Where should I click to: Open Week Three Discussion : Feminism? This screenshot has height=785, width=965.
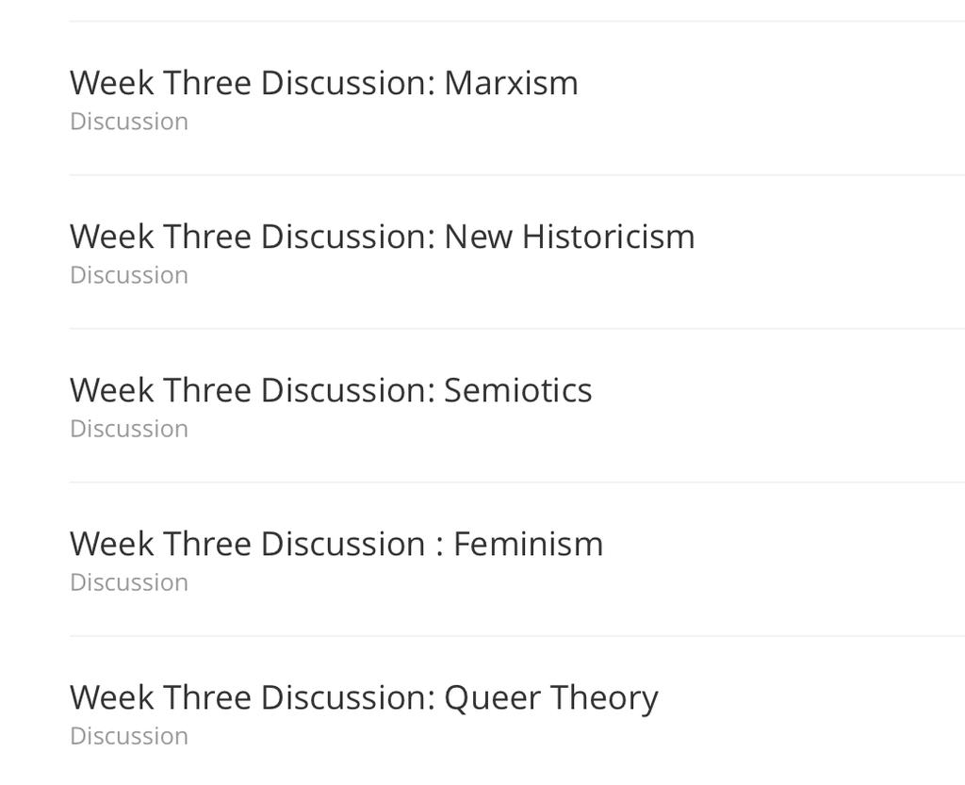[336, 544]
